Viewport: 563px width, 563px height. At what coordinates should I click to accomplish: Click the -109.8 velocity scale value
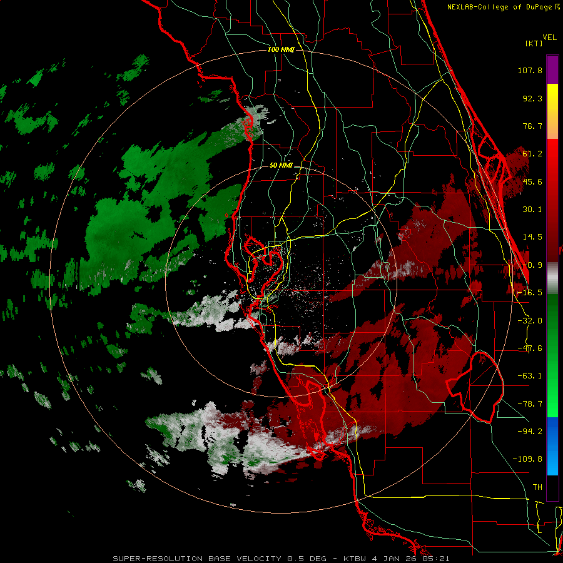tap(527, 459)
